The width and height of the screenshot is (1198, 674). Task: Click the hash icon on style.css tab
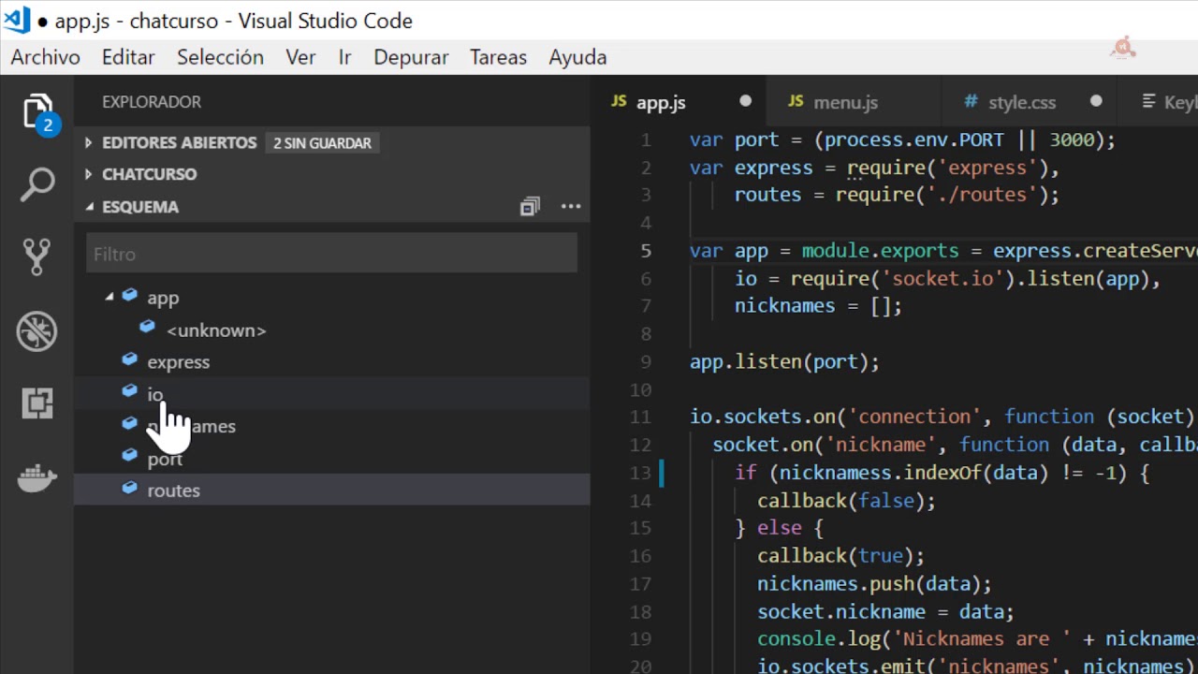click(x=971, y=102)
